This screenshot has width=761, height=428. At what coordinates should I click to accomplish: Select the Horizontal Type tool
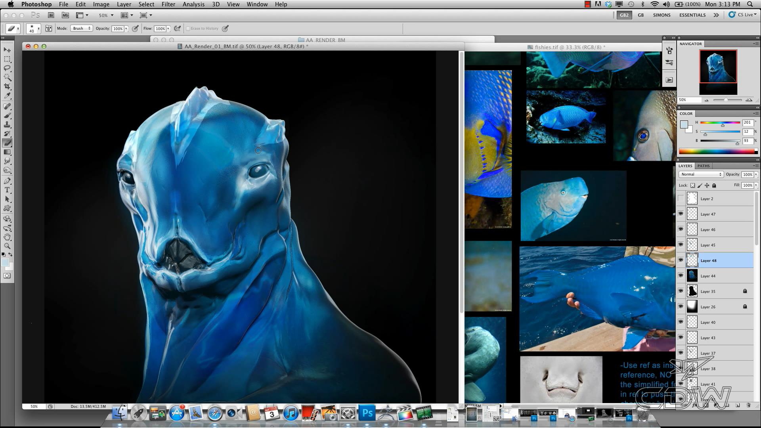pyautogui.click(x=7, y=190)
